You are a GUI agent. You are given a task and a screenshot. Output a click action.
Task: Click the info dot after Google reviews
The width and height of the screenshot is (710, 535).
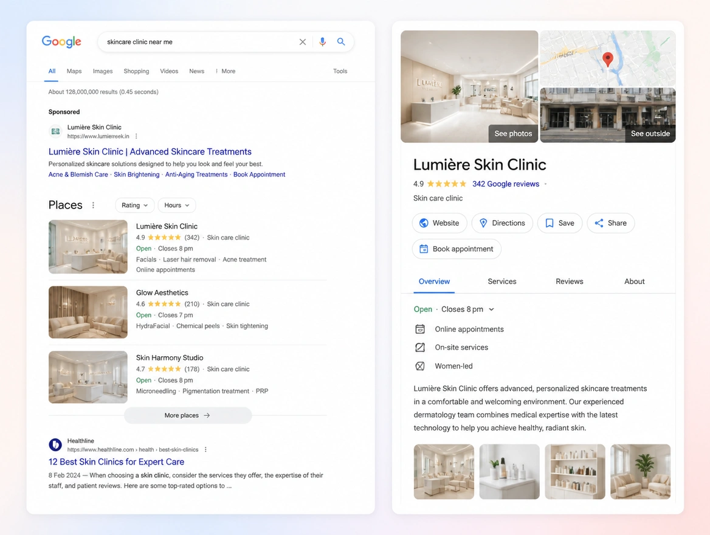click(546, 184)
